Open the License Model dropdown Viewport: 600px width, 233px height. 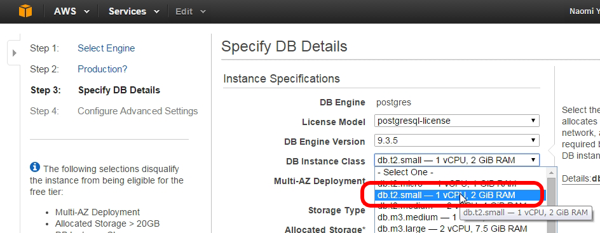(x=457, y=121)
